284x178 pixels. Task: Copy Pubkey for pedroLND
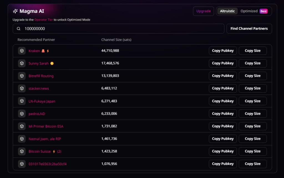click(223, 114)
